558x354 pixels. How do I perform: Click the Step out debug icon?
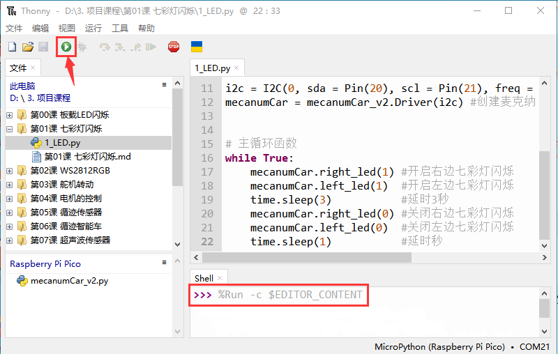[135, 47]
